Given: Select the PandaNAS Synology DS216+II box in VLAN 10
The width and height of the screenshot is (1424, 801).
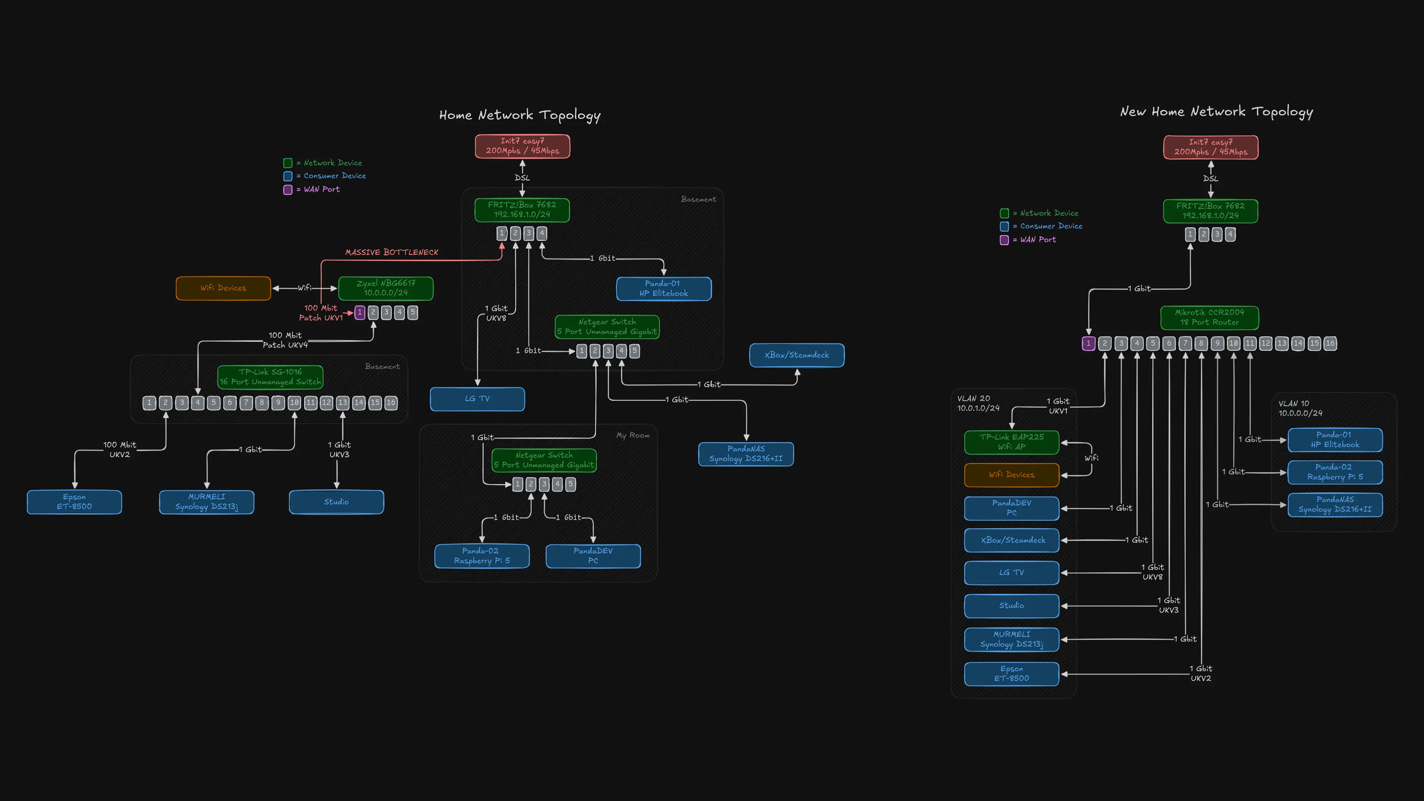Looking at the screenshot, I should [x=1335, y=504].
